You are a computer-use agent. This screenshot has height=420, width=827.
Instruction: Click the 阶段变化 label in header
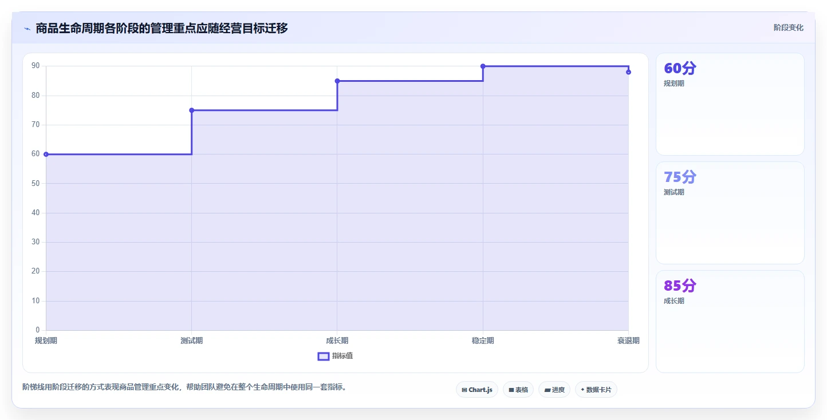click(x=788, y=28)
